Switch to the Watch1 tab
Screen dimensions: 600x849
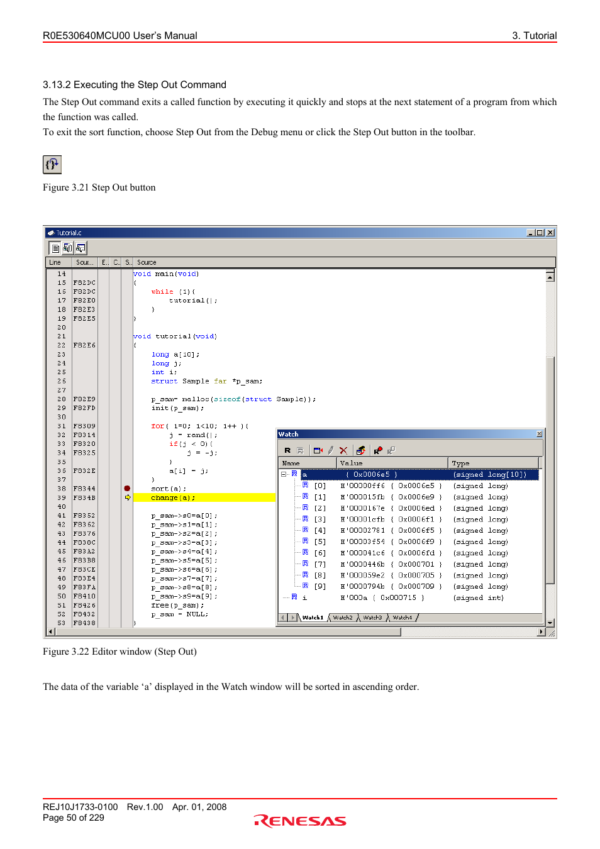313,618
